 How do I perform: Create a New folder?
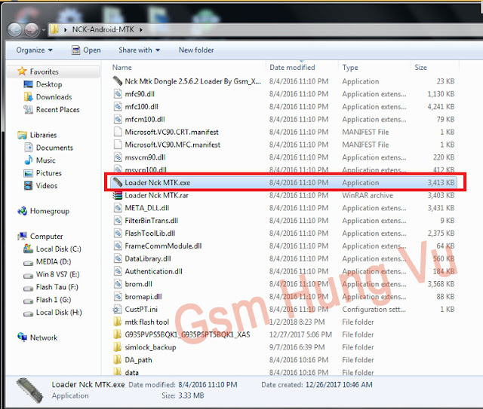pos(196,50)
